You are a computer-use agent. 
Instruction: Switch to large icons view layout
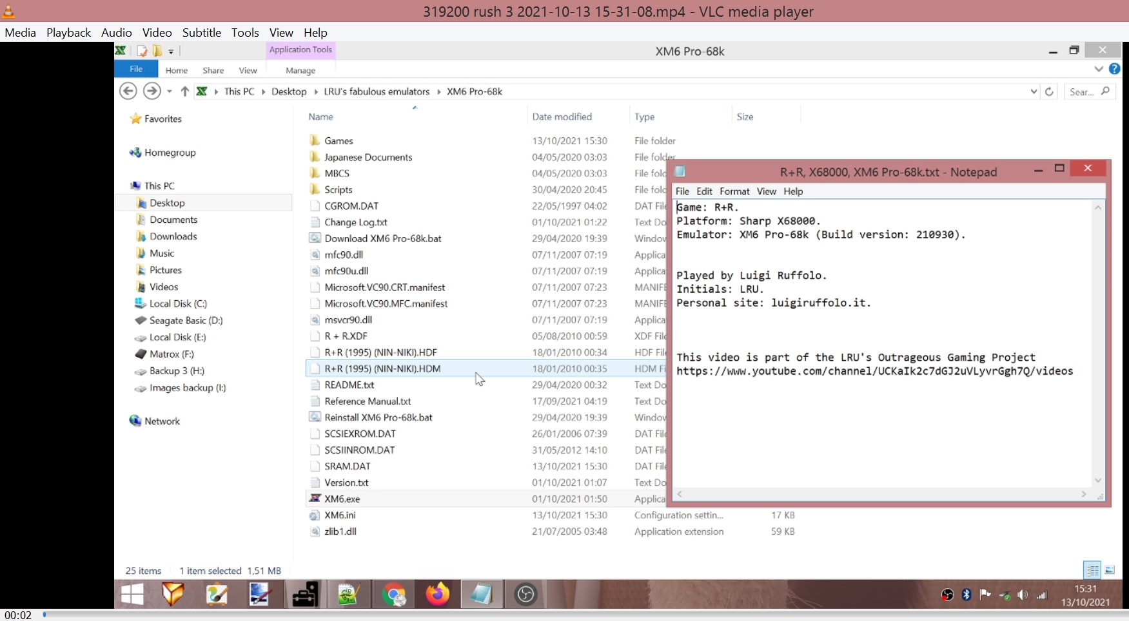click(1110, 570)
